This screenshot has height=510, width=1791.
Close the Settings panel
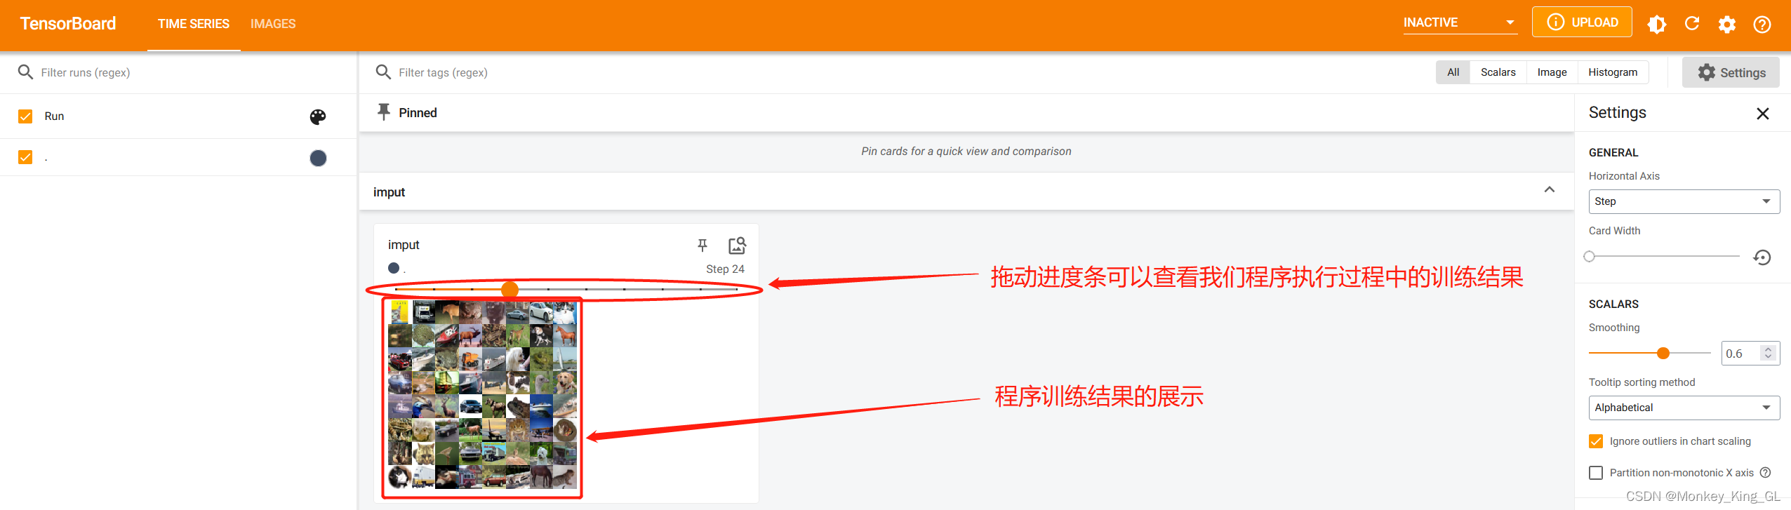coord(1763,114)
